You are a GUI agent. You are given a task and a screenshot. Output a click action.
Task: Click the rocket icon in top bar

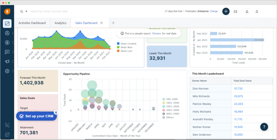click(x=247, y=11)
